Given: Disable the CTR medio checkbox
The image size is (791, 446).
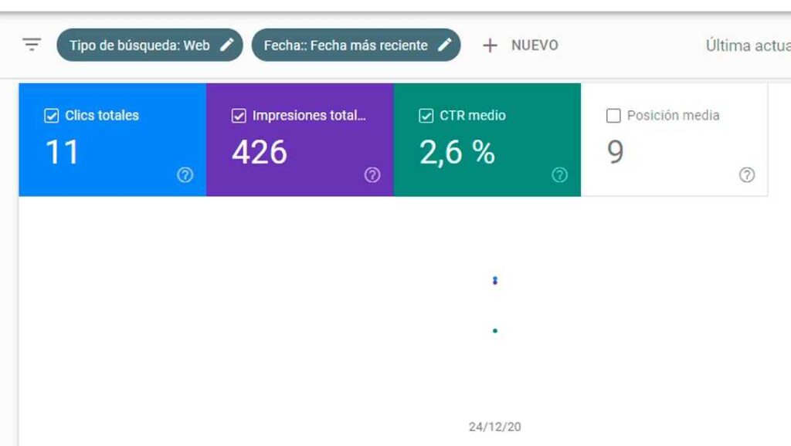Looking at the screenshot, I should coord(426,116).
